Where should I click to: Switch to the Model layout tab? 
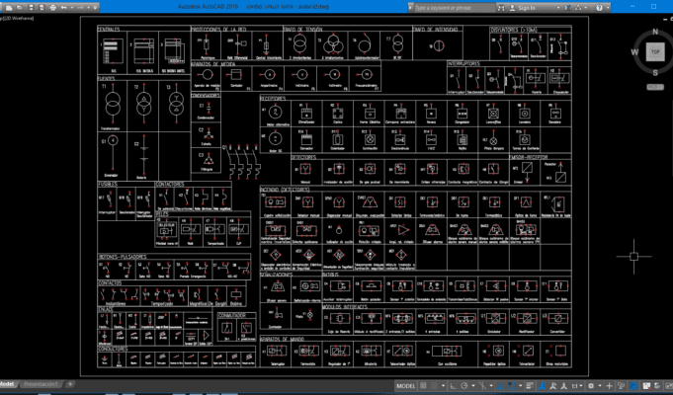tap(8, 383)
